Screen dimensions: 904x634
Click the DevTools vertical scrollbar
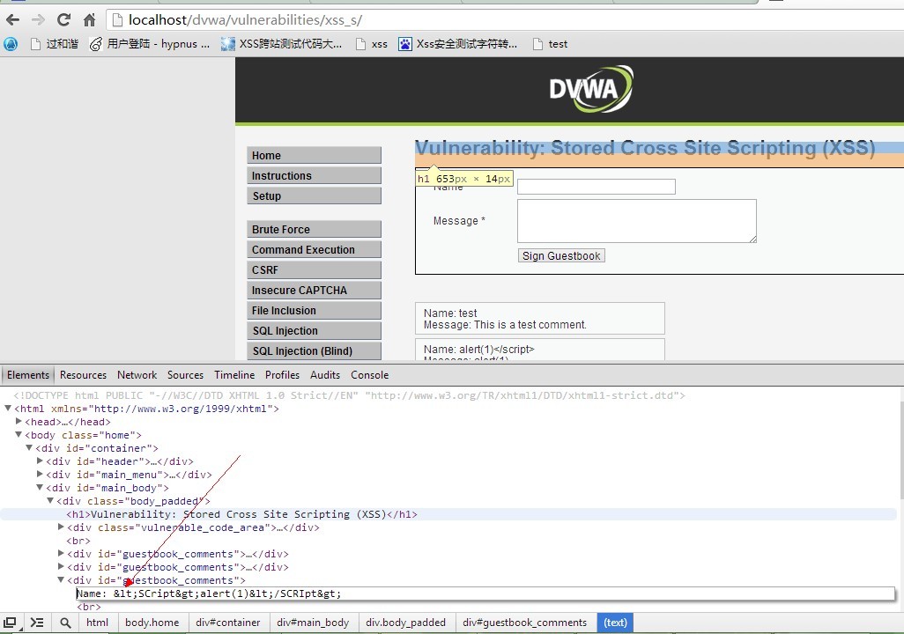point(900,498)
